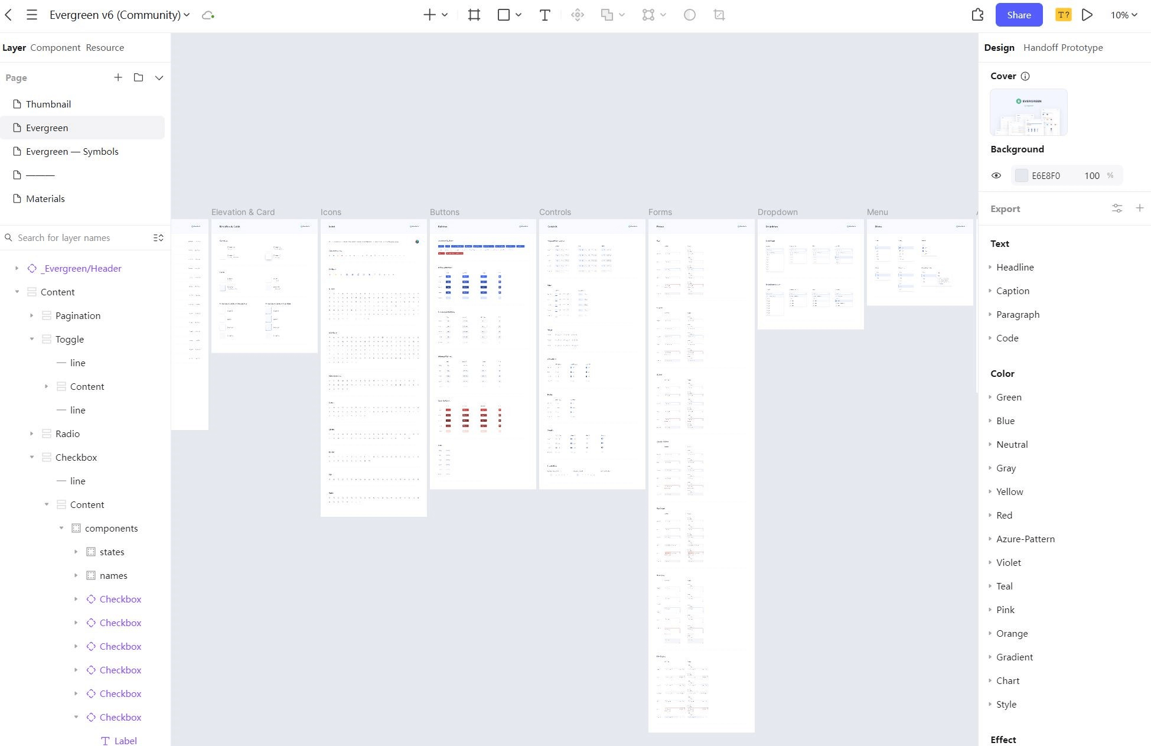Click the back arrow icon
This screenshot has height=746, width=1151.
[8, 15]
